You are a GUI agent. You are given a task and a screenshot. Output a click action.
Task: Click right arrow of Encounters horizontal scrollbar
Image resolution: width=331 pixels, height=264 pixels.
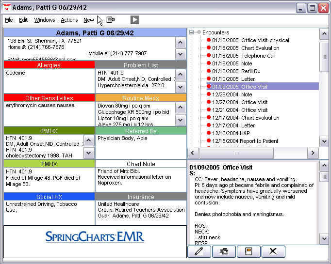tap(313, 153)
